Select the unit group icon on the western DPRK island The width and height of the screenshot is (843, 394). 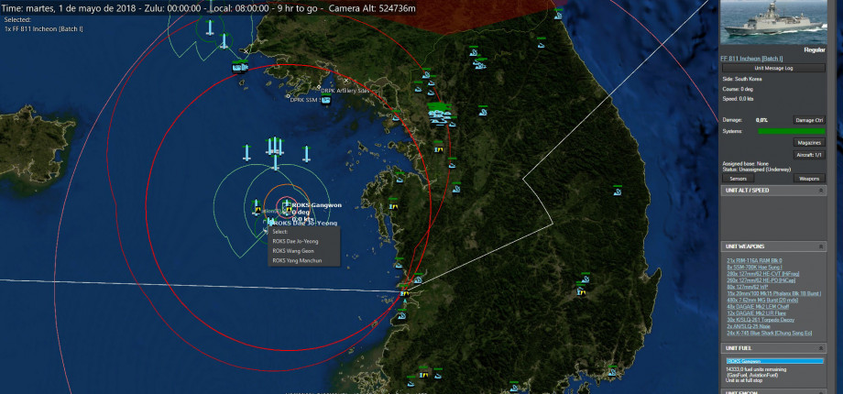[240, 67]
